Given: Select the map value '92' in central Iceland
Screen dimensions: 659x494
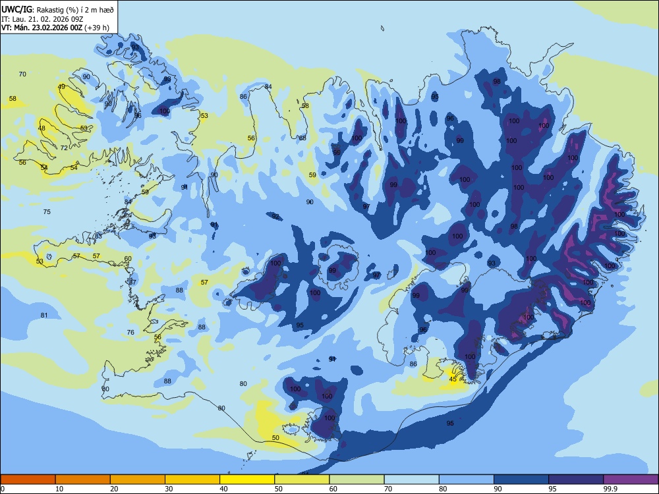Looking at the screenshot, I should (x=275, y=217).
